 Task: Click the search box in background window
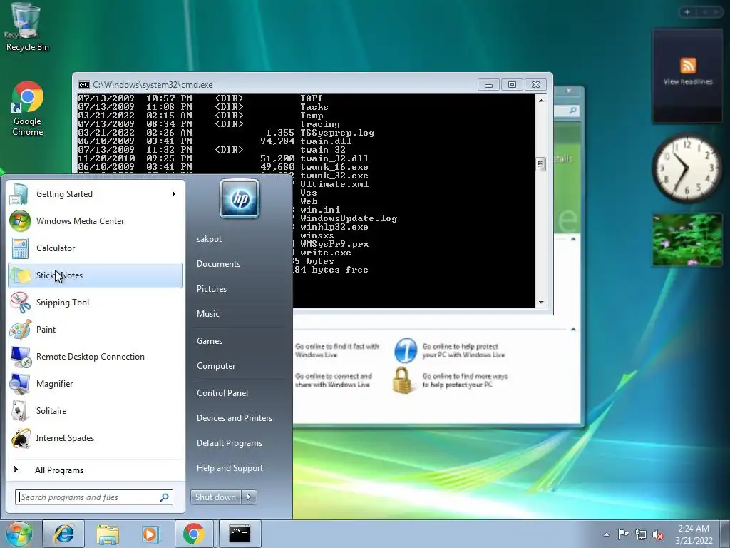click(x=567, y=111)
